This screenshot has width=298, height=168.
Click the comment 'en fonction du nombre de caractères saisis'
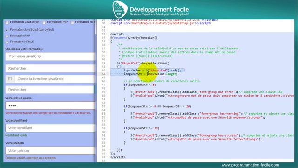tap(162, 81)
